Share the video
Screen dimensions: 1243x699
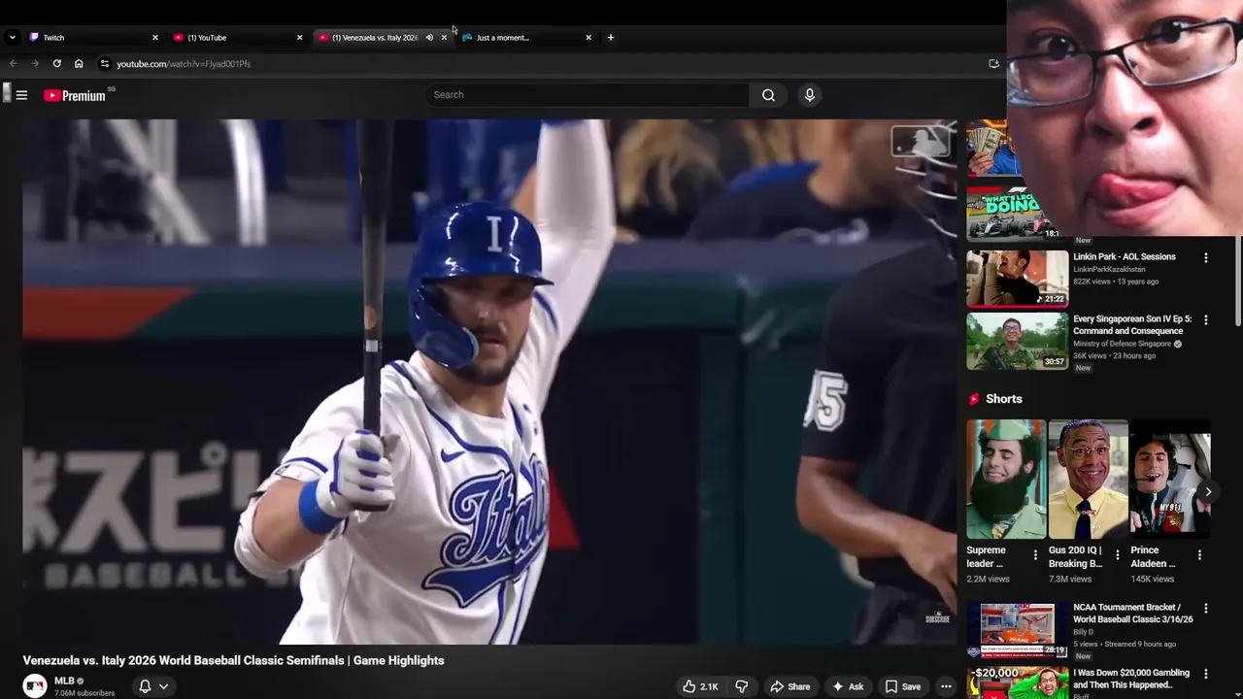pyautogui.click(x=789, y=686)
